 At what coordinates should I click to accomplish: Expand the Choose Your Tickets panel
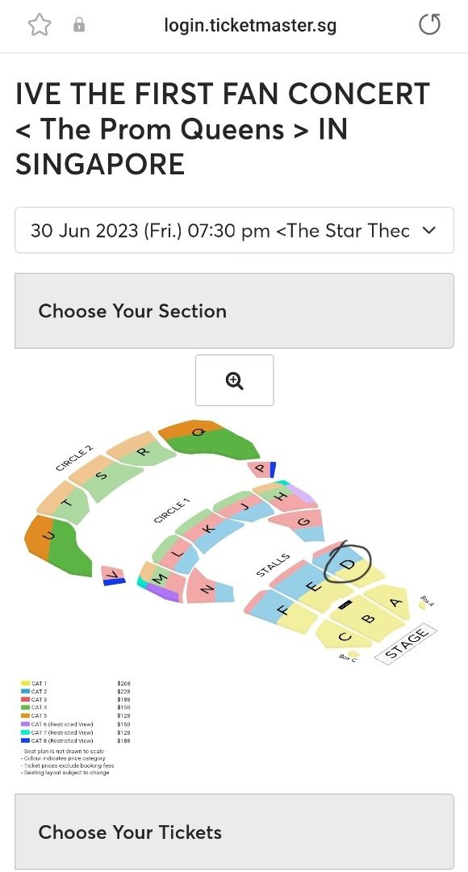point(234,832)
